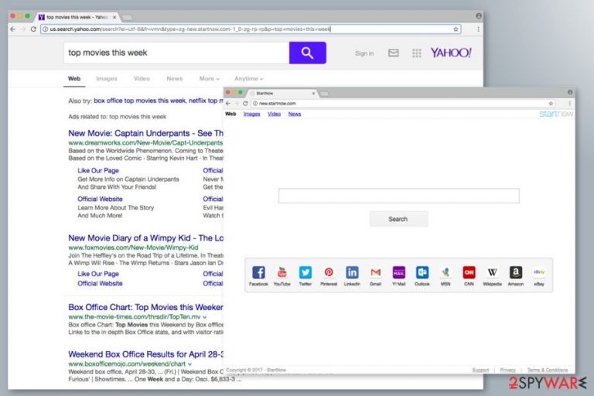Open the eBay shortcut icon

(539, 272)
